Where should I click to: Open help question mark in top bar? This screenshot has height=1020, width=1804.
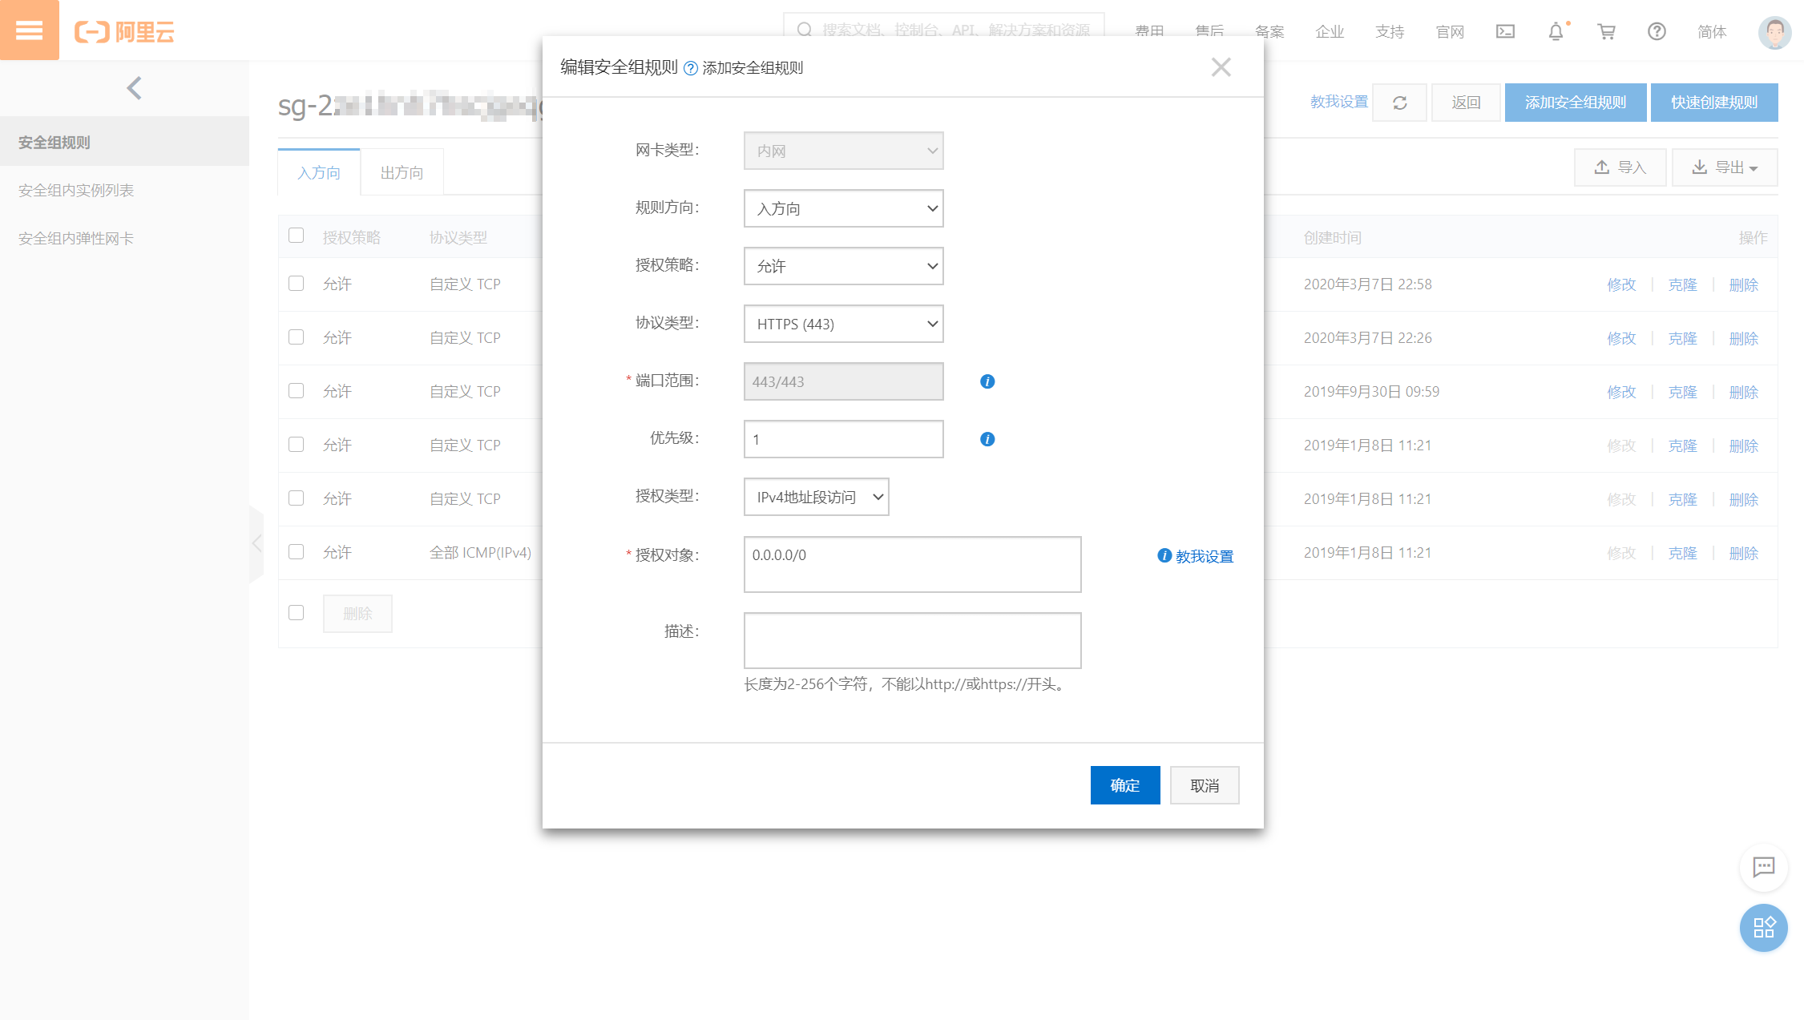coord(1657,31)
